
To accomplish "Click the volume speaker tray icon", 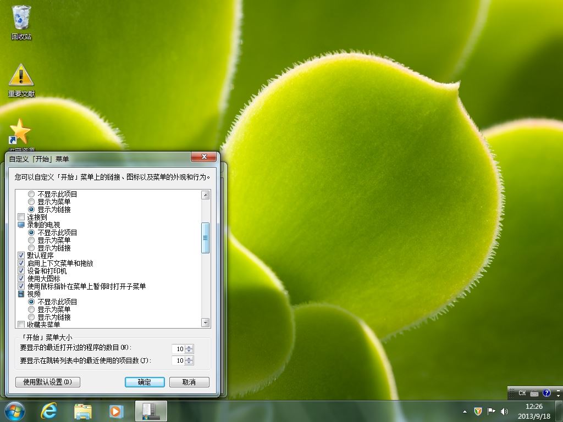I will [x=505, y=411].
